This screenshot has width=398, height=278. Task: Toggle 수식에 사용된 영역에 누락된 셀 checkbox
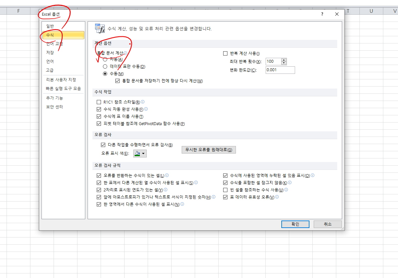225,175
